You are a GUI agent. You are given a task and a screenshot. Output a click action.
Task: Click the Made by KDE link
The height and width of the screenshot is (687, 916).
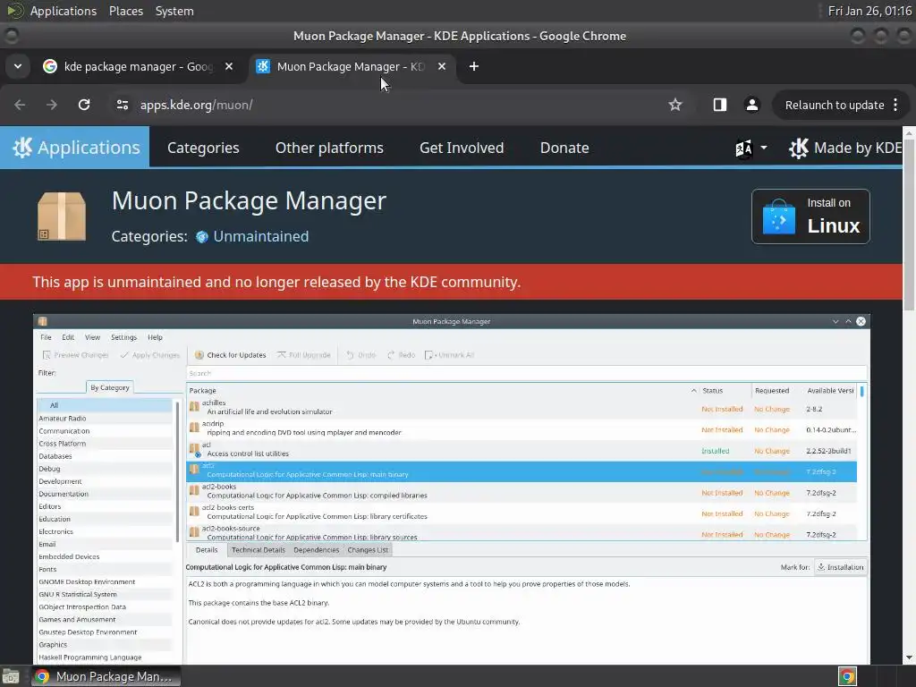pos(845,148)
